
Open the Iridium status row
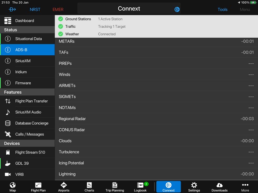(27, 72)
